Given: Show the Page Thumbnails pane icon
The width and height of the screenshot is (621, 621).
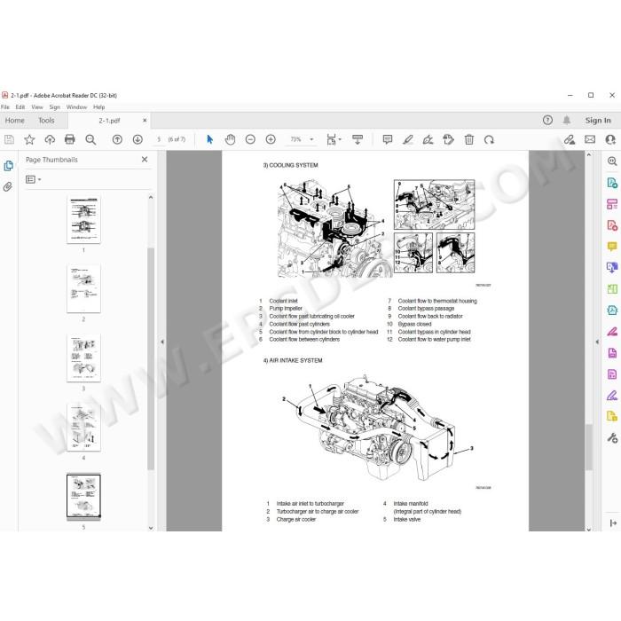Looking at the screenshot, I should tap(8, 166).
